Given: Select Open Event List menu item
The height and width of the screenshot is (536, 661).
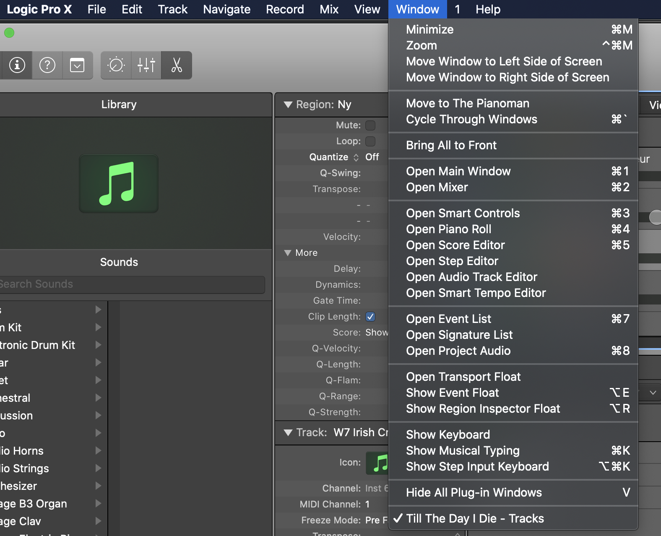Looking at the screenshot, I should 513,319.
